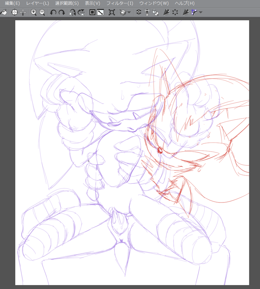Click the upward arrow layer icon
The height and width of the screenshot is (289, 260).
click(x=139, y=12)
